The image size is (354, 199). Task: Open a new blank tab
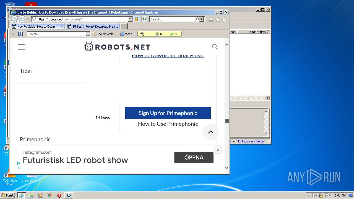click(124, 27)
